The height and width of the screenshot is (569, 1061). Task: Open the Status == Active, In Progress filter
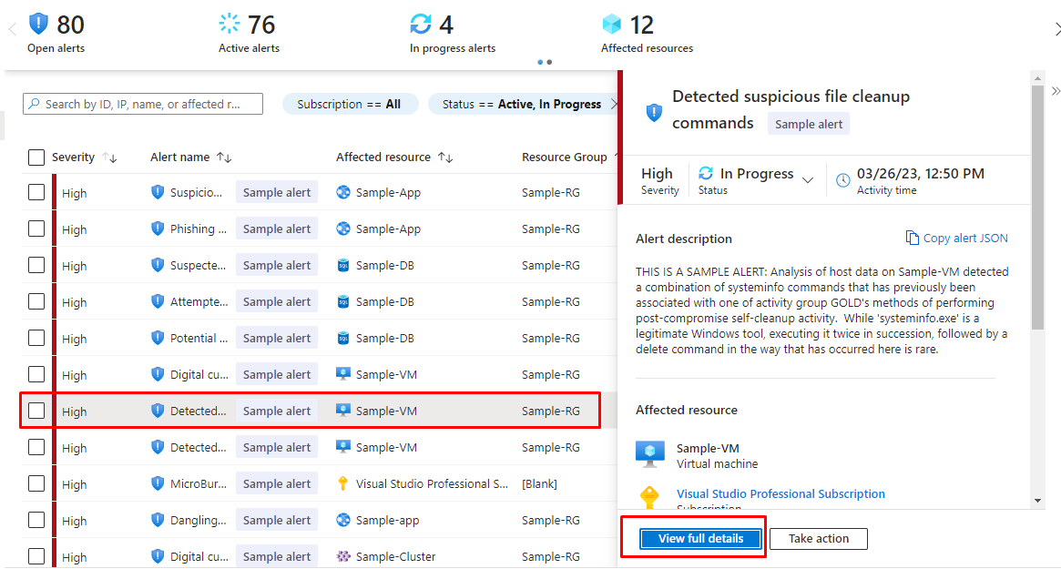pos(522,104)
